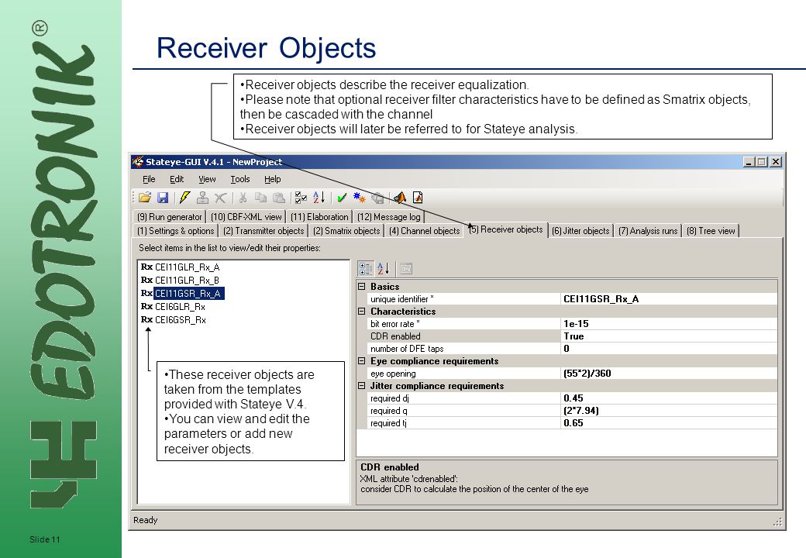Click the 'Ready' status bar text
Screen dimensions: 806x558
point(146,520)
